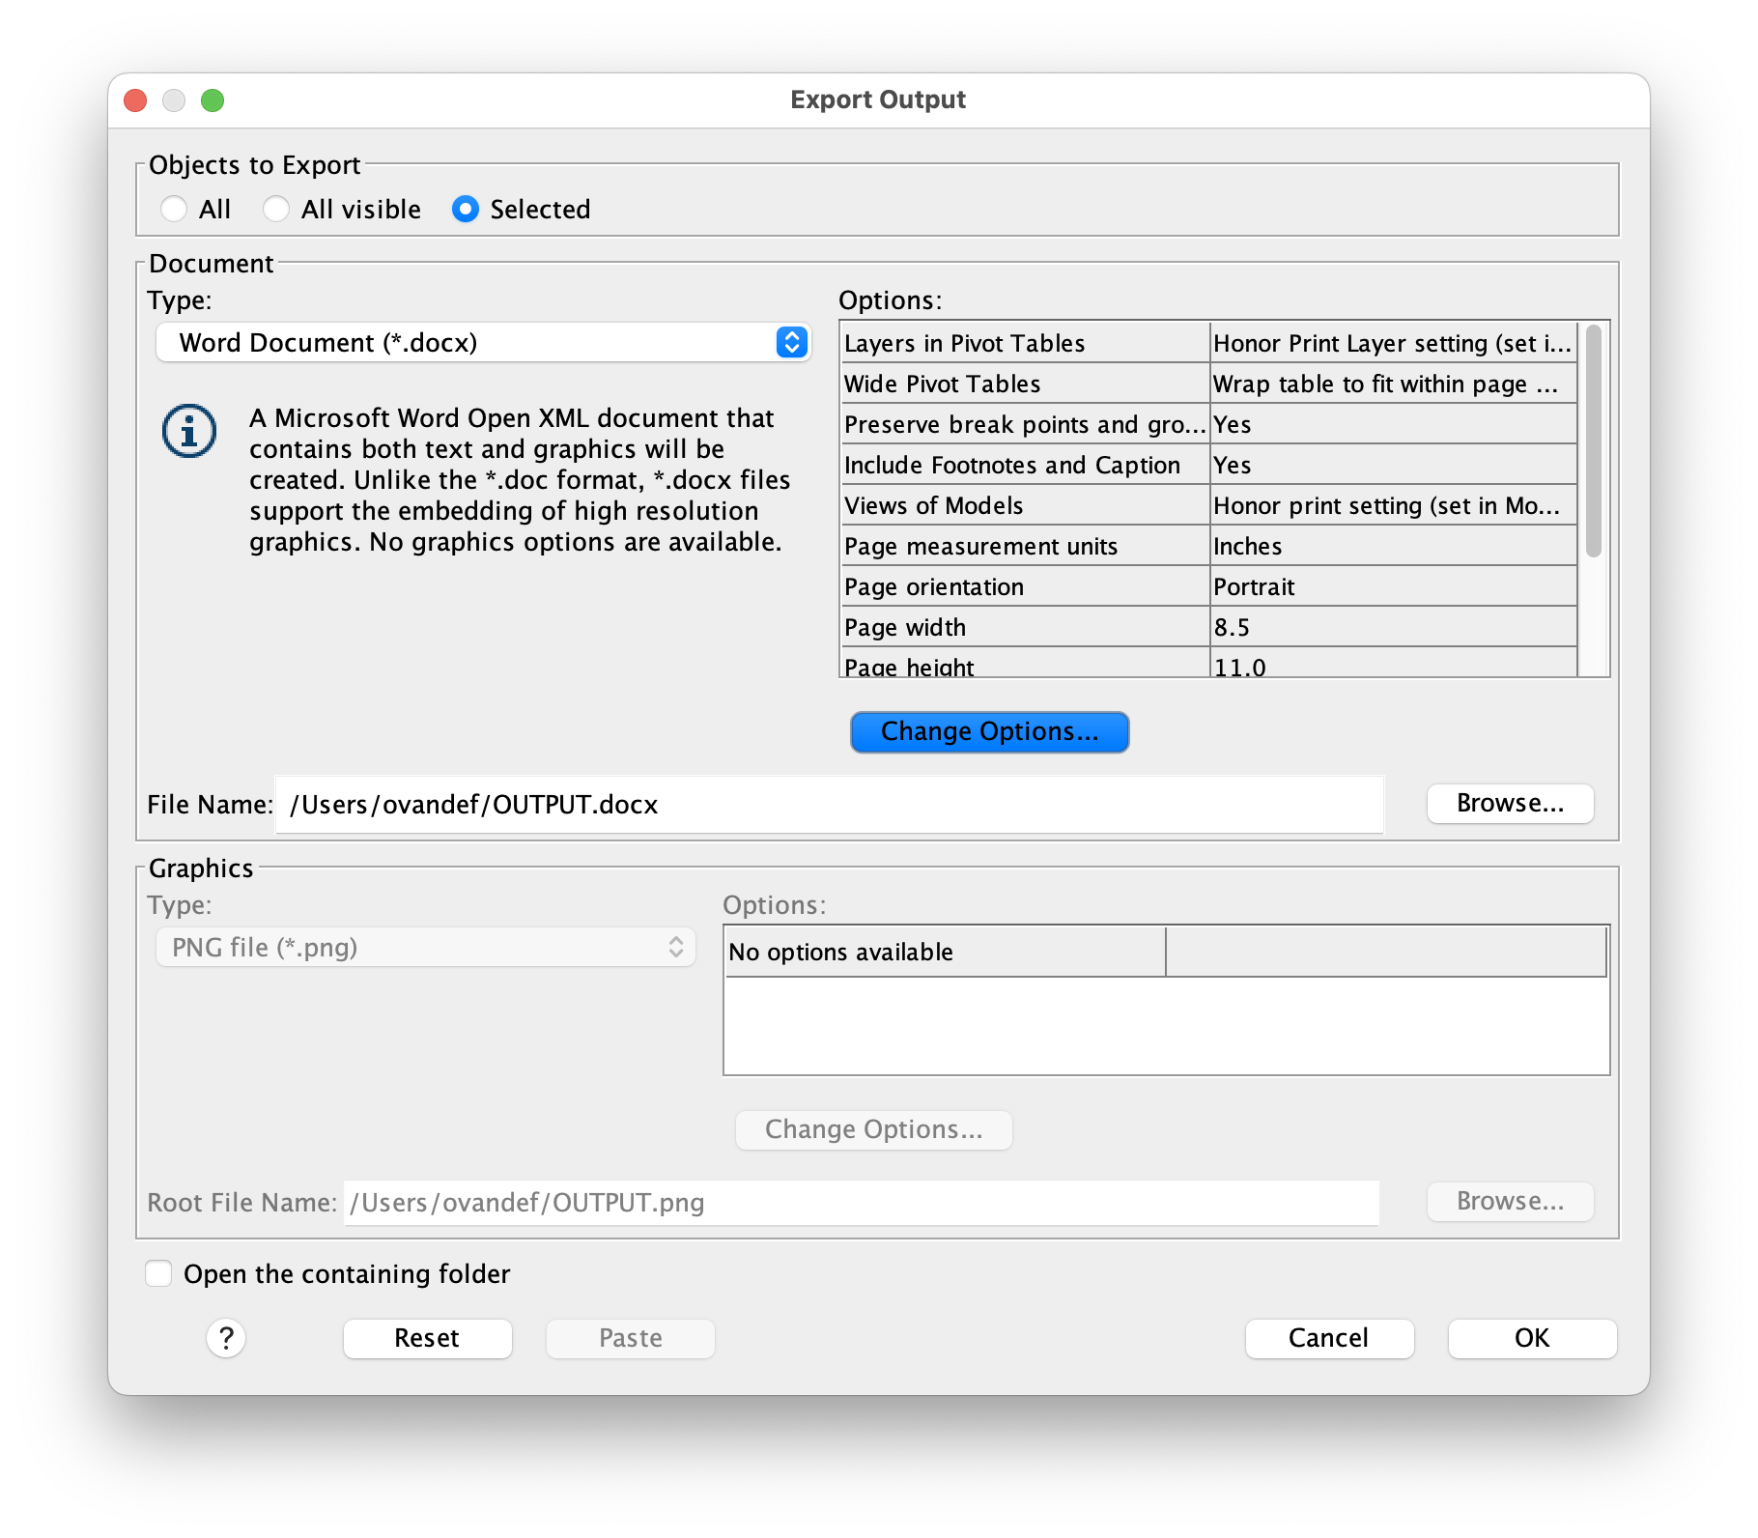Select the All objects radio button
Viewport: 1758px width, 1538px height.
[x=175, y=209]
